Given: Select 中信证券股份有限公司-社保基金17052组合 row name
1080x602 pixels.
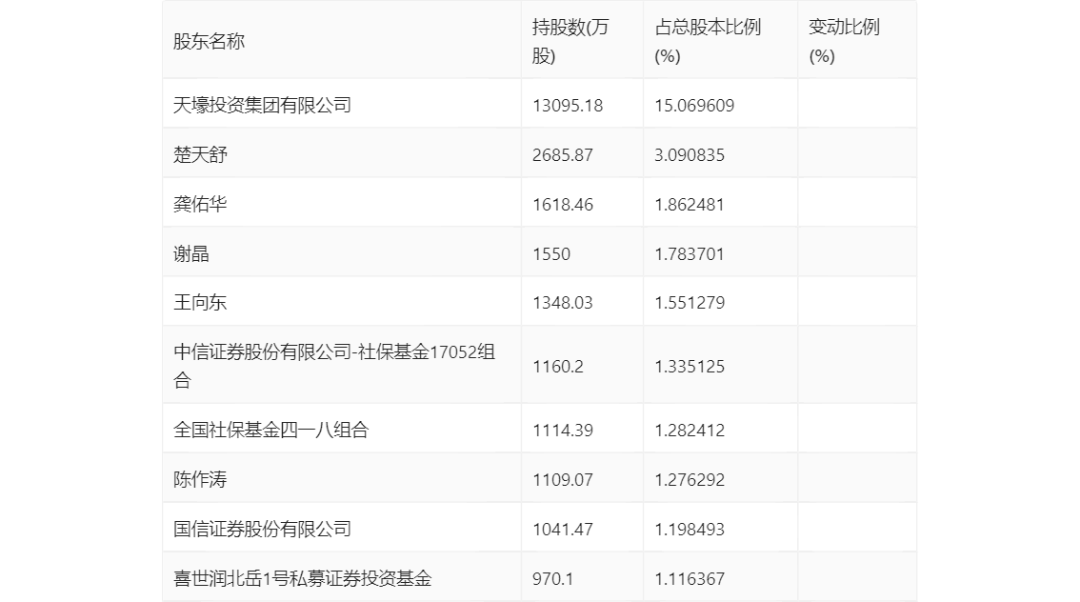Looking at the screenshot, I should (334, 366).
